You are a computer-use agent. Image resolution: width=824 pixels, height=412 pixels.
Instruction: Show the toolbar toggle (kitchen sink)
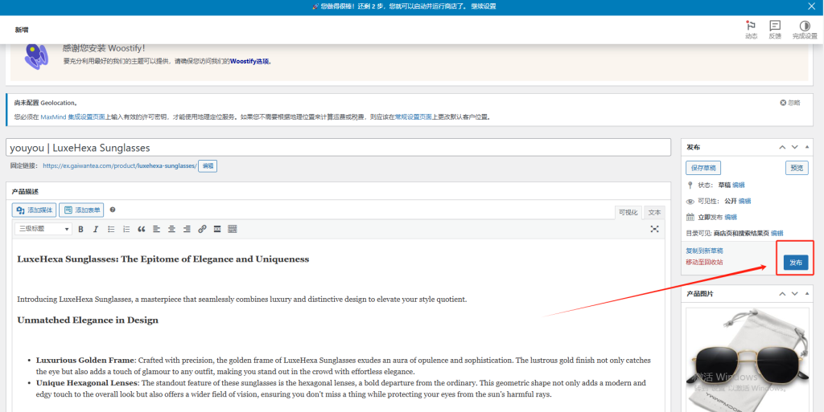click(x=233, y=229)
